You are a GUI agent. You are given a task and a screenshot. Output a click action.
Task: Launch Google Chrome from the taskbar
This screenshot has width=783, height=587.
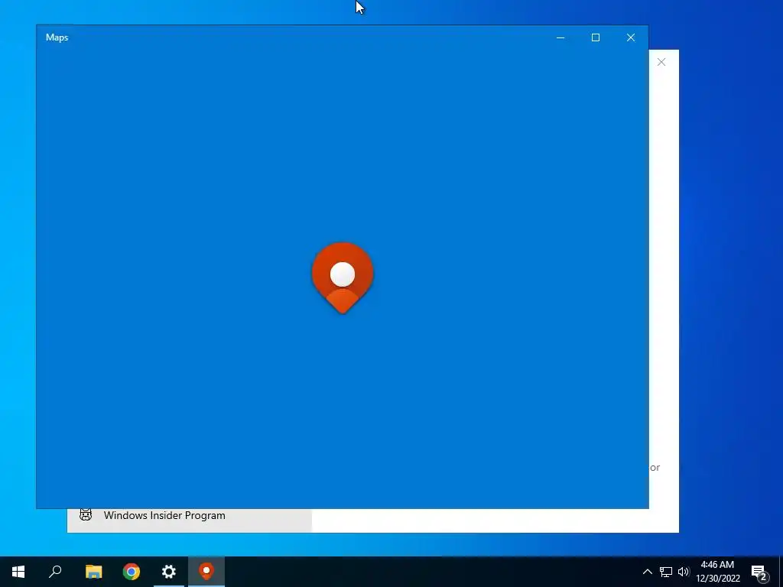pyautogui.click(x=132, y=572)
